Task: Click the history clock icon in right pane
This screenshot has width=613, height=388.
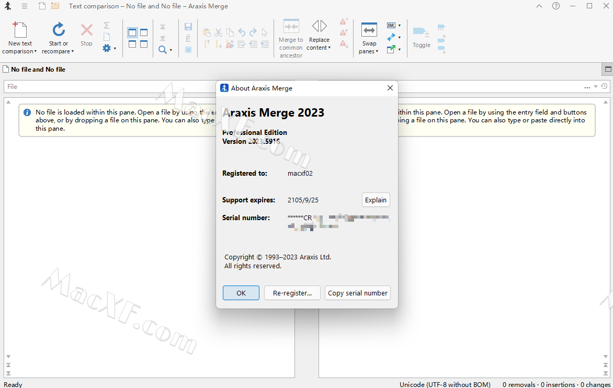Action: pyautogui.click(x=604, y=86)
